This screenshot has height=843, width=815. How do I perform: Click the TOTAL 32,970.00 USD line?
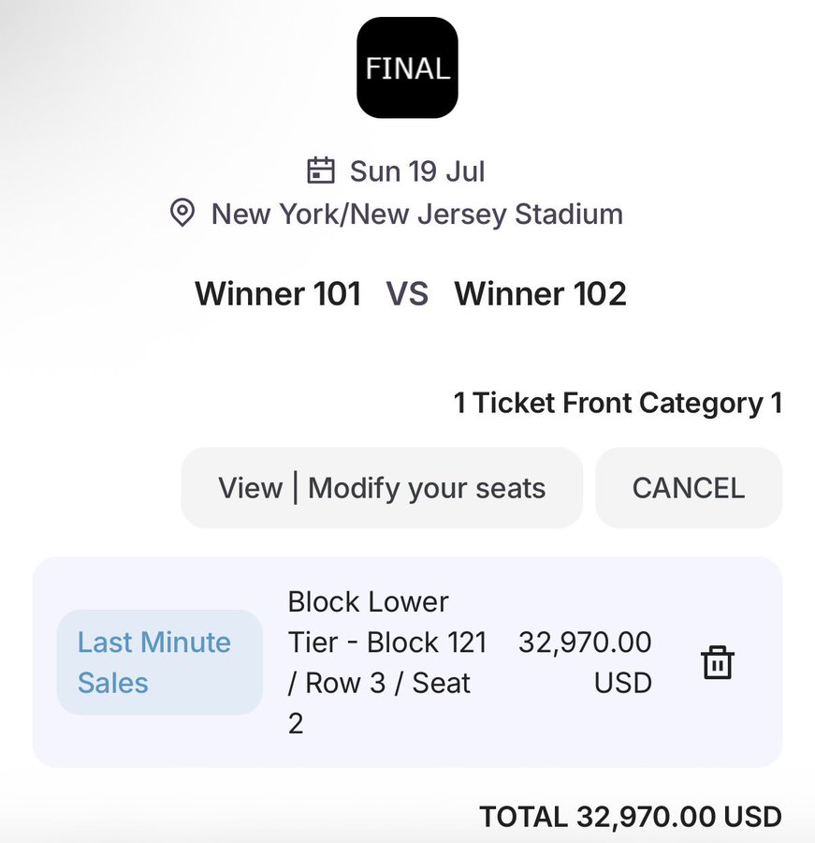point(631,817)
